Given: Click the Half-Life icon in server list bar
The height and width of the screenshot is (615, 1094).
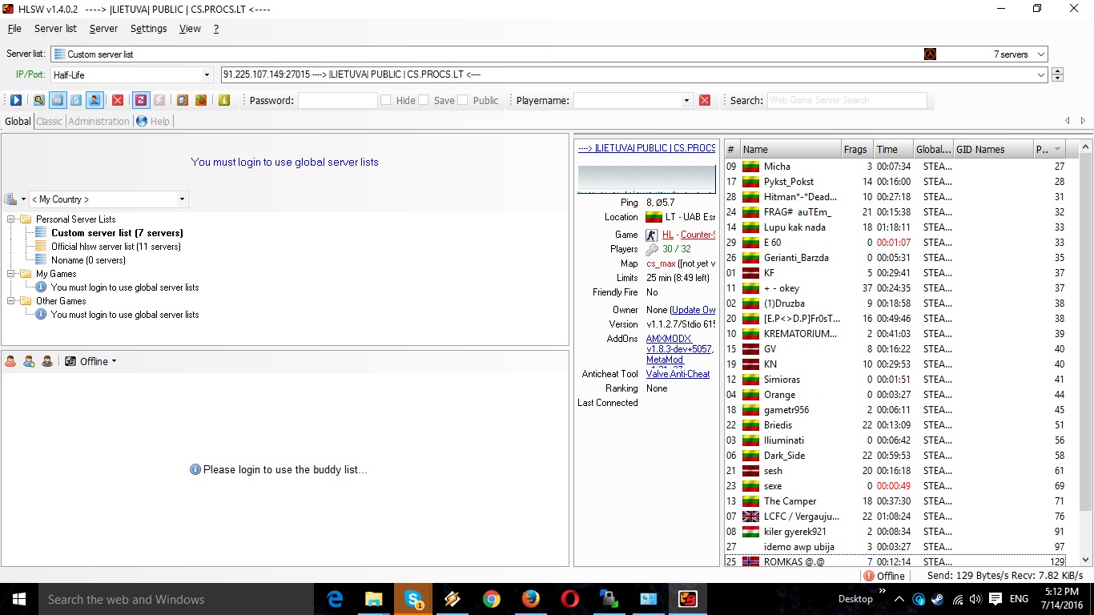Looking at the screenshot, I should (x=930, y=54).
